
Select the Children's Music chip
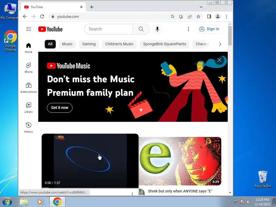(x=119, y=44)
